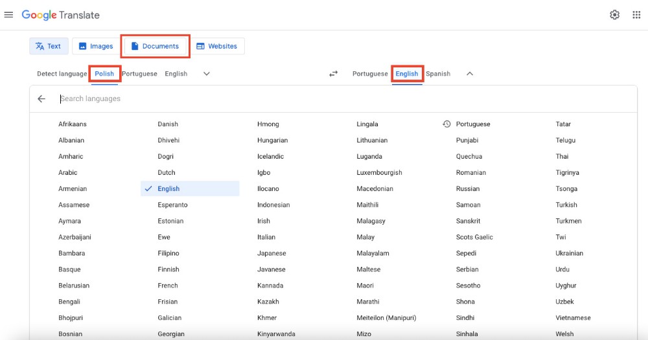Image resolution: width=648 pixels, height=340 pixels.
Task: Open the main hamburger menu
Action: click(8, 15)
